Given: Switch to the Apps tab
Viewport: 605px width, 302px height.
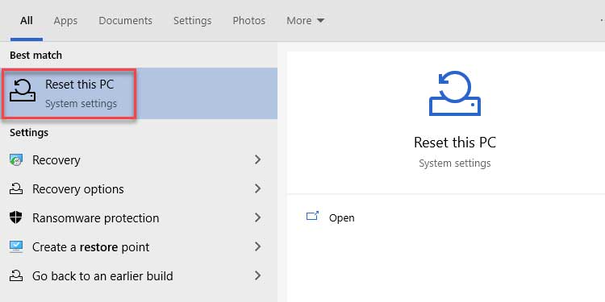Looking at the screenshot, I should click(65, 20).
